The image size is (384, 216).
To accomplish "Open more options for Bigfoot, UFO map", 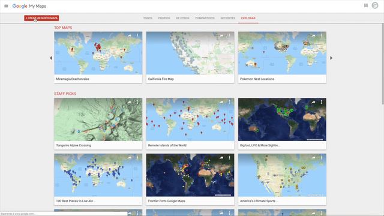I will click(322, 102).
